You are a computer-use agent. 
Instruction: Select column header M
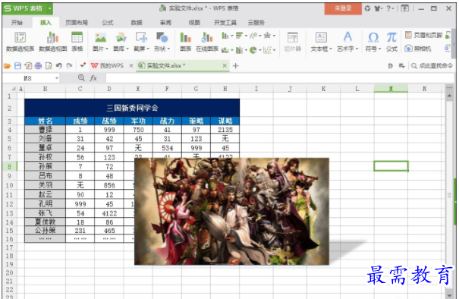(391, 89)
